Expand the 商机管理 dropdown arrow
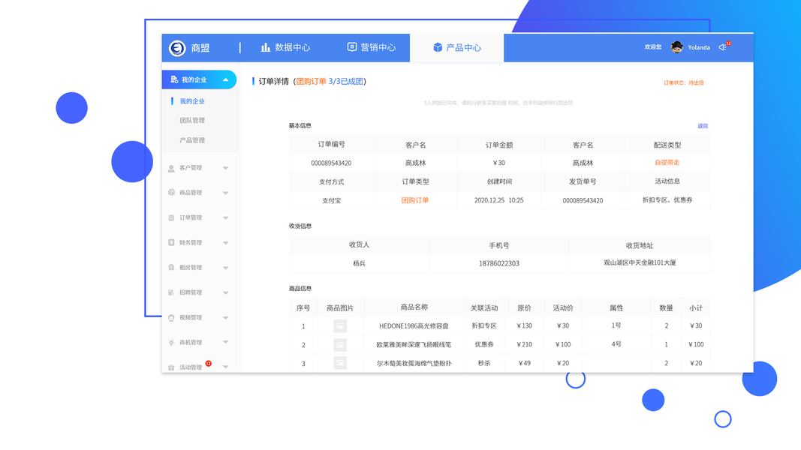Viewport: 801px width, 450px height. pyautogui.click(x=225, y=342)
